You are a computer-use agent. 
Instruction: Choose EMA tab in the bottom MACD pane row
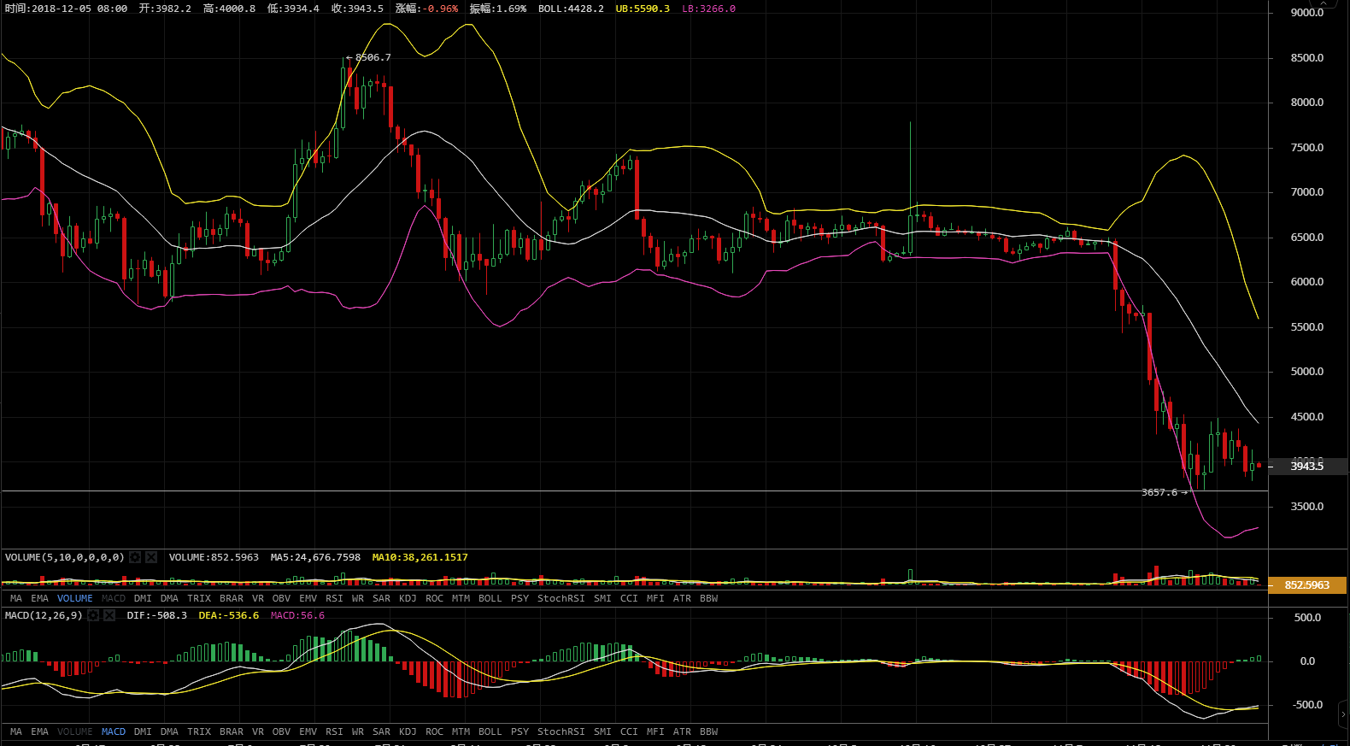(40, 731)
